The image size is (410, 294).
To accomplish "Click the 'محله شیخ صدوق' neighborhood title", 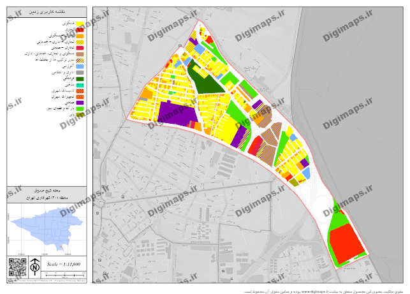I will pyautogui.click(x=47, y=191).
